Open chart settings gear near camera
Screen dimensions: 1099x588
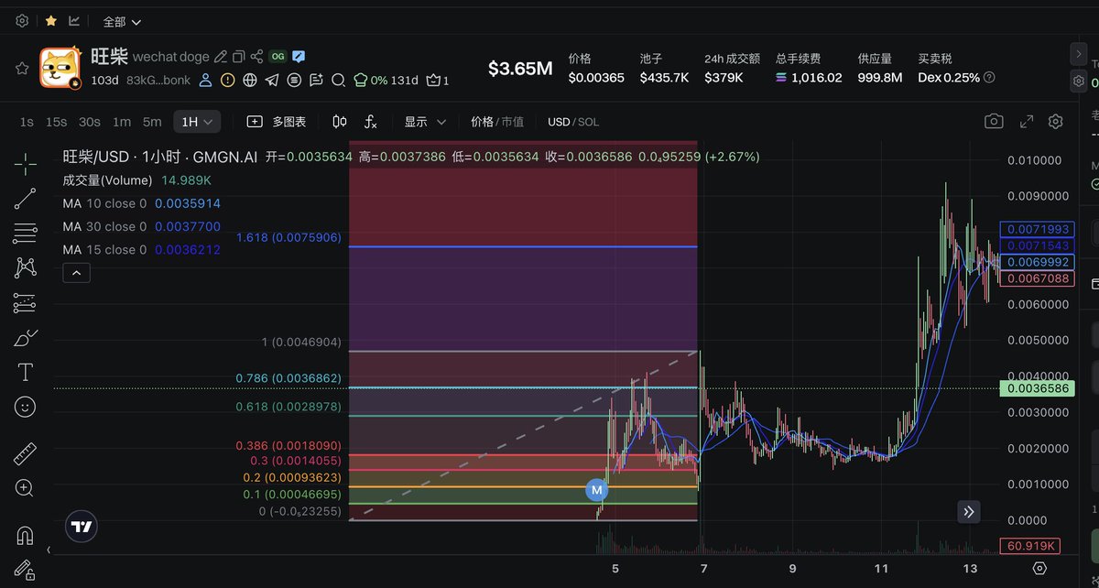pos(1056,121)
